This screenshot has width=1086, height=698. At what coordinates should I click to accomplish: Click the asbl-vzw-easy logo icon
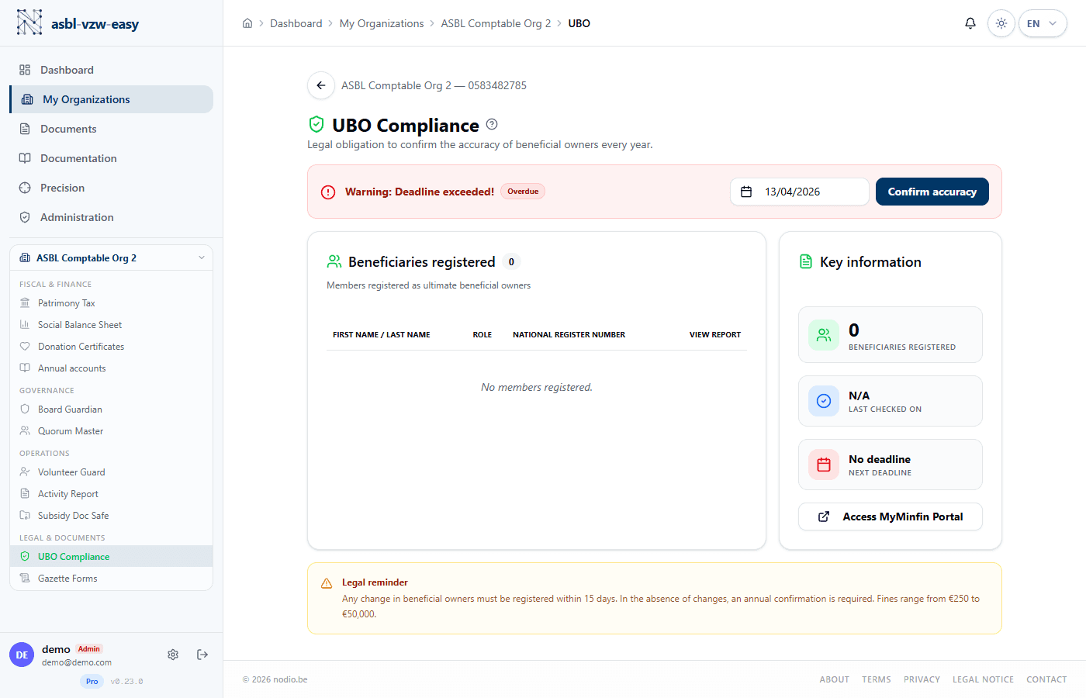pyautogui.click(x=29, y=22)
